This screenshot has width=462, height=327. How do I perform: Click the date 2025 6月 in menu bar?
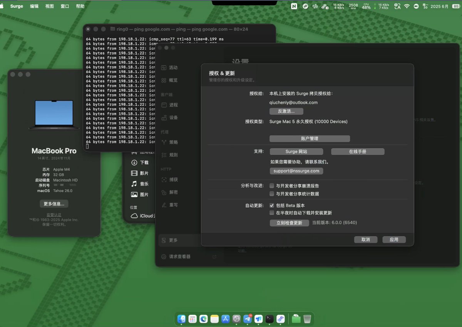pyautogui.click(x=439, y=6)
